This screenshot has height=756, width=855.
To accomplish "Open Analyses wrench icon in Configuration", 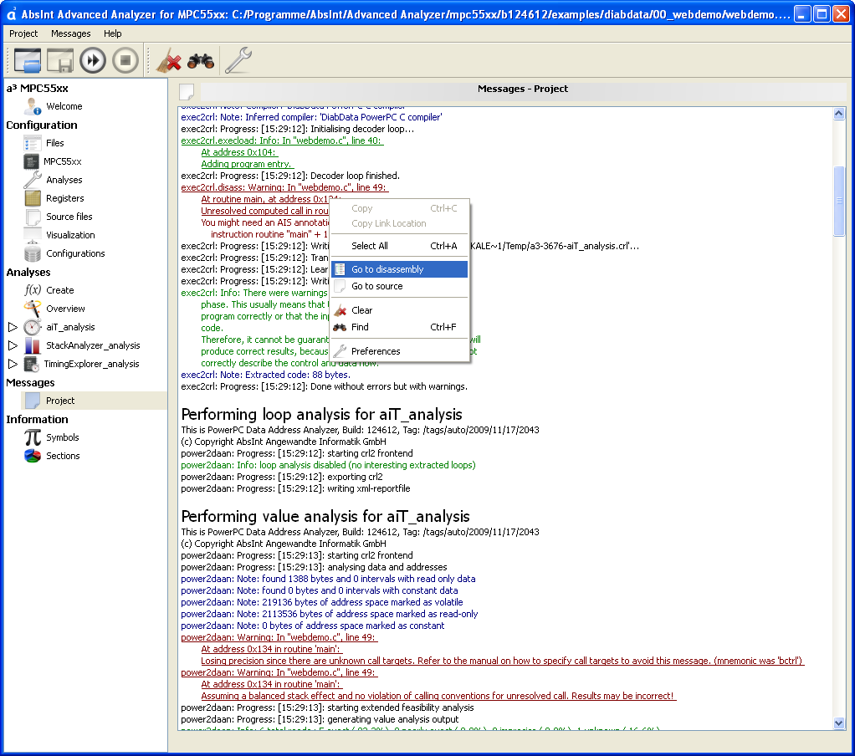I will 33,180.
